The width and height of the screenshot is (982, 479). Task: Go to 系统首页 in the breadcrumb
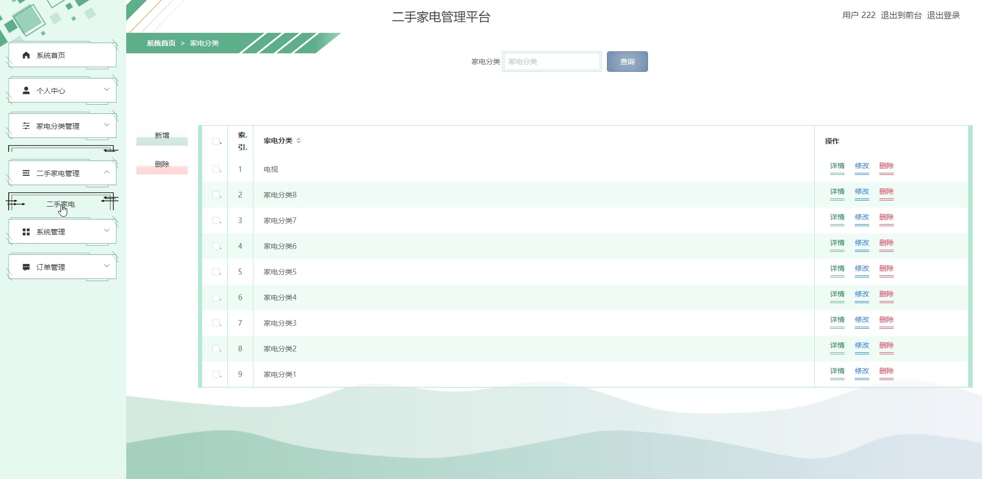tap(161, 43)
